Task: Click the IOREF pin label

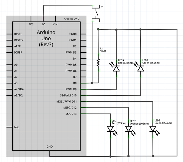Action: (x=18, y=53)
